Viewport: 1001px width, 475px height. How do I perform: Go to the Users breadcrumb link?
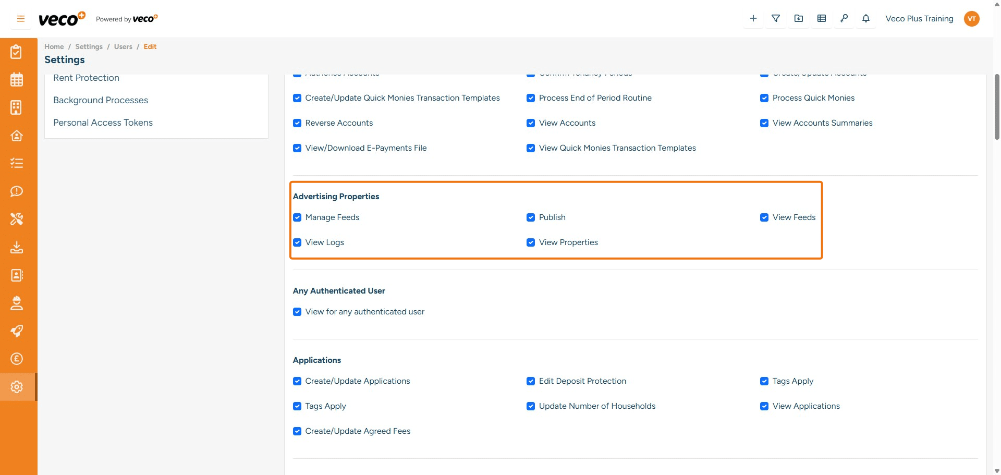tap(123, 46)
